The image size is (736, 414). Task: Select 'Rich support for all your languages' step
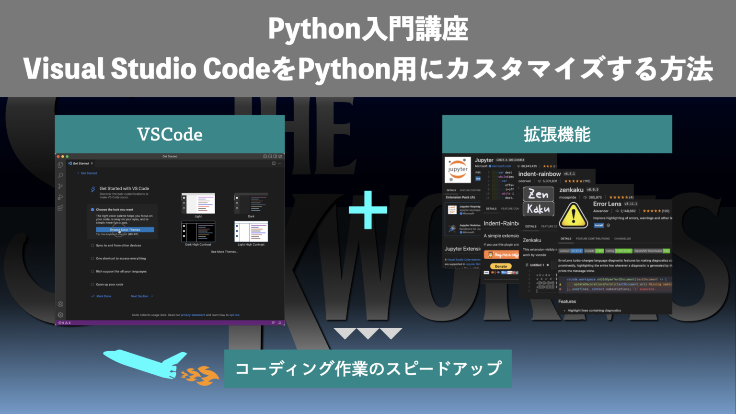[121, 271]
